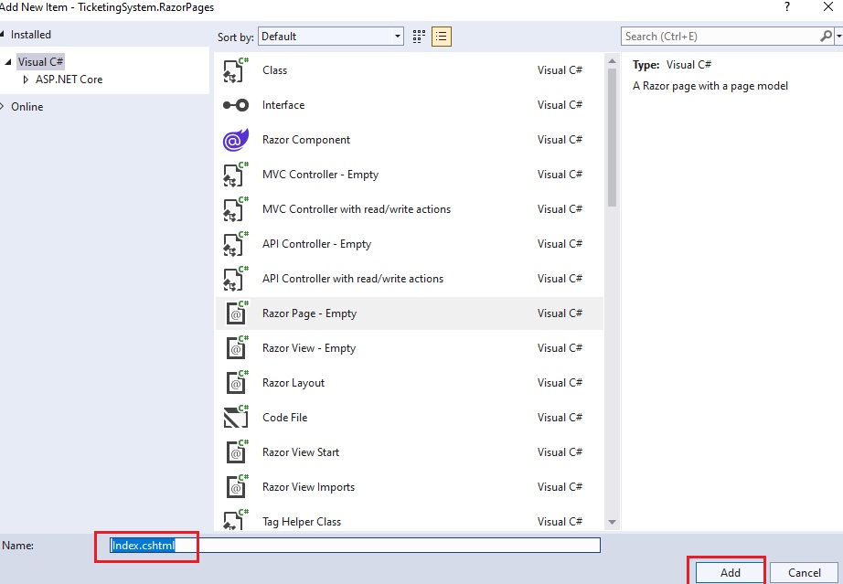Open the Sort by Default dropdown

331,37
